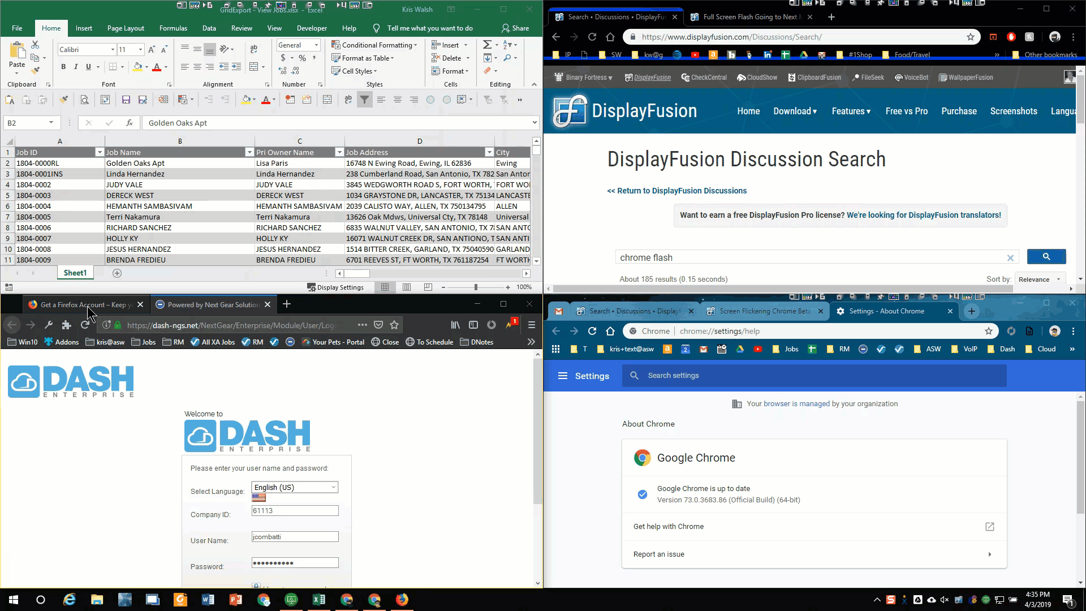Open the Formulas ribbon tab
Image resolution: width=1086 pixels, height=611 pixels.
173,28
